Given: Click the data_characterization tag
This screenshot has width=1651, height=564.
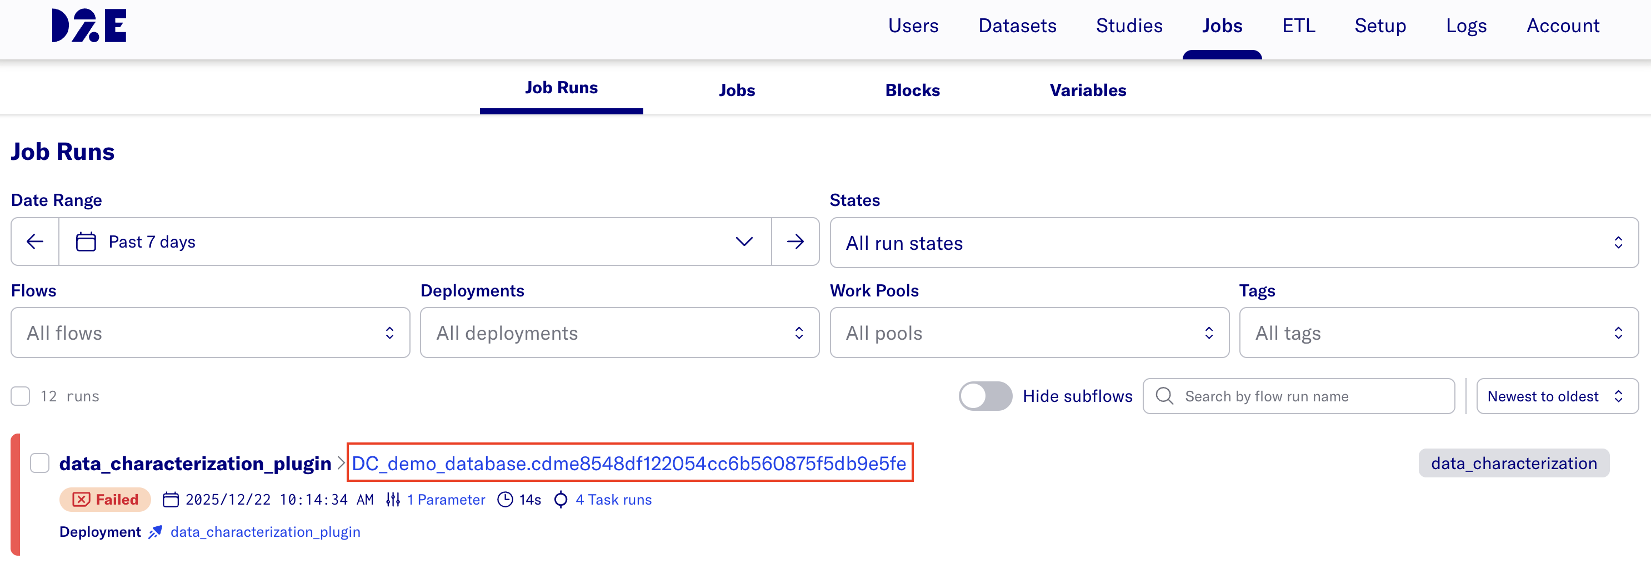Looking at the screenshot, I should click(1513, 463).
